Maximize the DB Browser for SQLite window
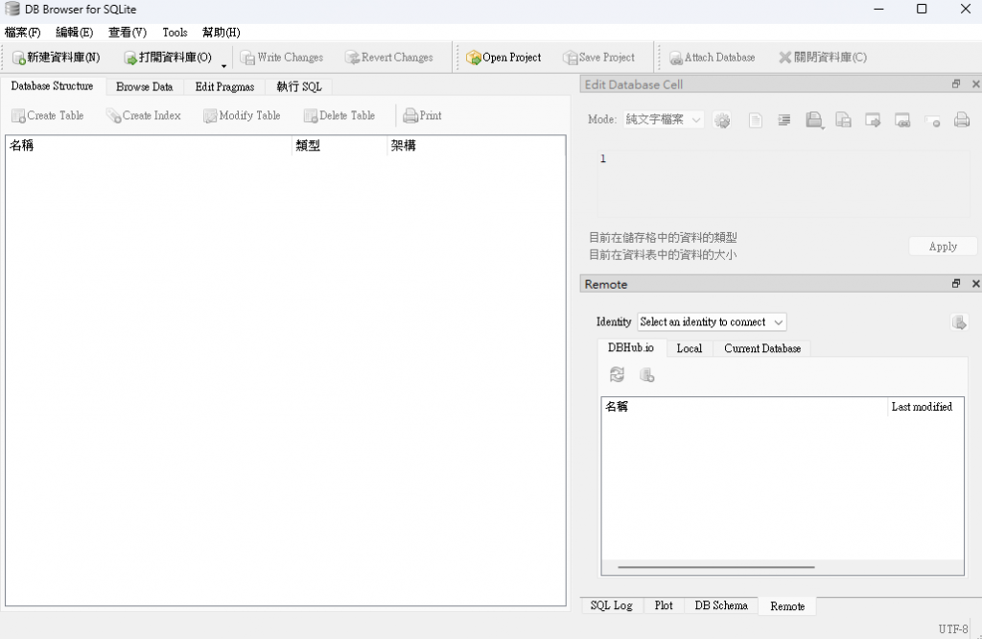 point(922,10)
